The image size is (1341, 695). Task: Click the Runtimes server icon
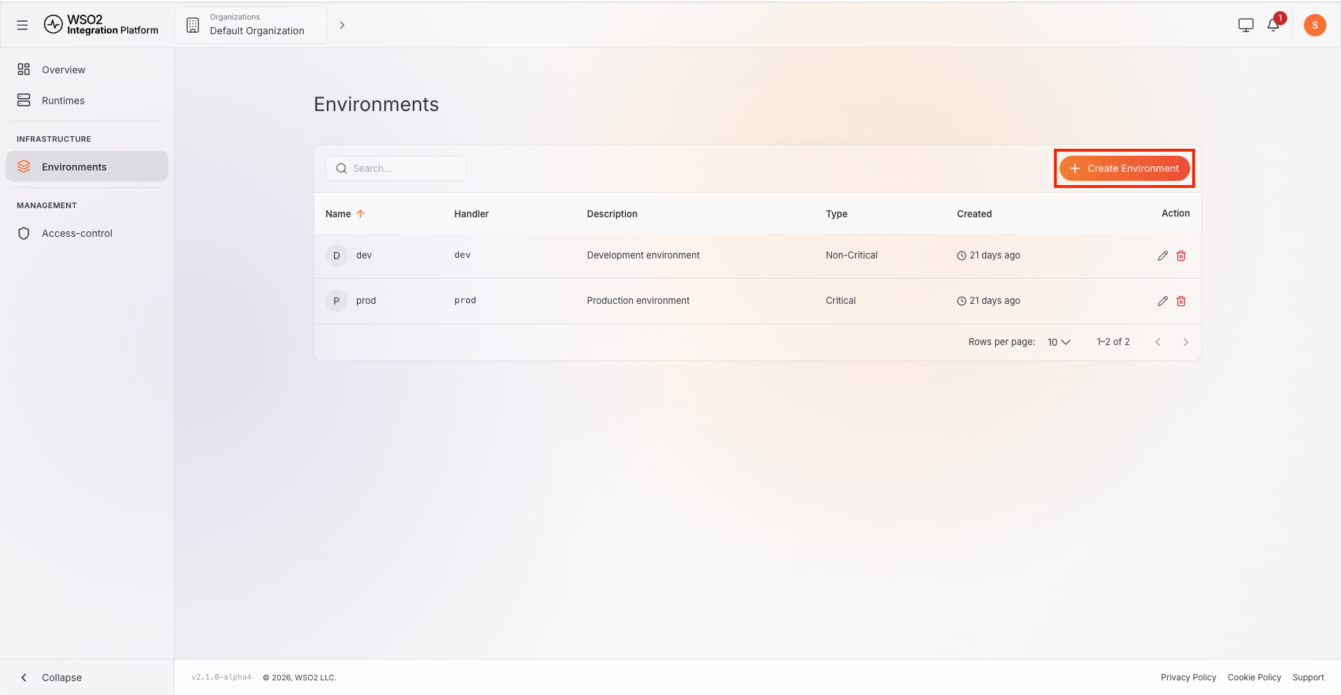tap(24, 100)
